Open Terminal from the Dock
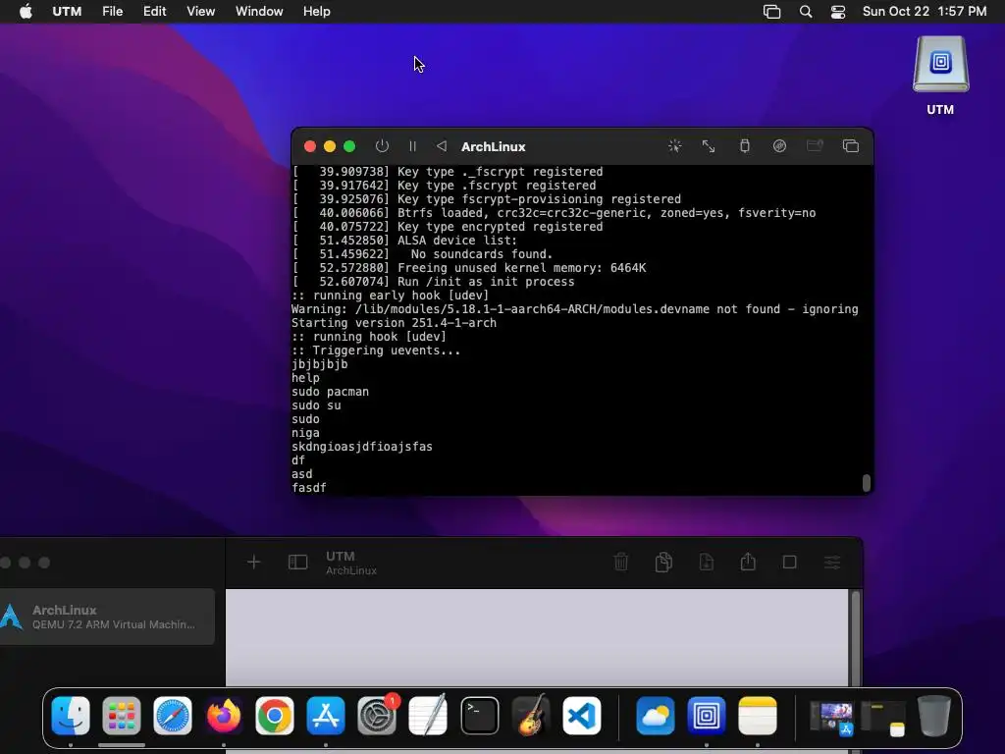1005x754 pixels. click(x=479, y=716)
